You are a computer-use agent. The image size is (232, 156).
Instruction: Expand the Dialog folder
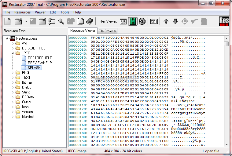click(x=13, y=87)
